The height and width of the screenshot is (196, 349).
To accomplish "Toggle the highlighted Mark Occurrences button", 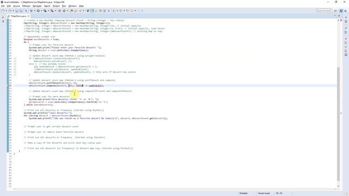I will 92,11.
